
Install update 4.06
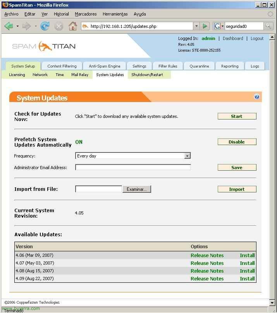click(247, 255)
